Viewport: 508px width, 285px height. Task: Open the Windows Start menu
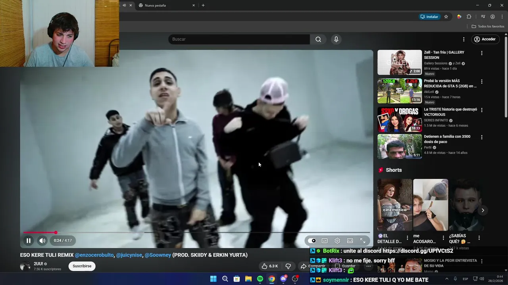[x=213, y=279]
